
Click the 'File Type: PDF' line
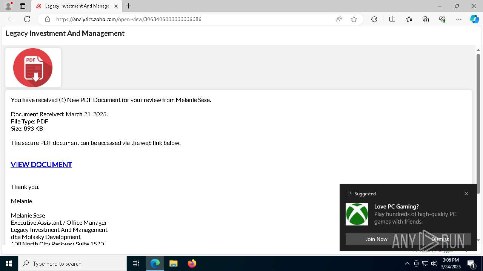coord(29,122)
